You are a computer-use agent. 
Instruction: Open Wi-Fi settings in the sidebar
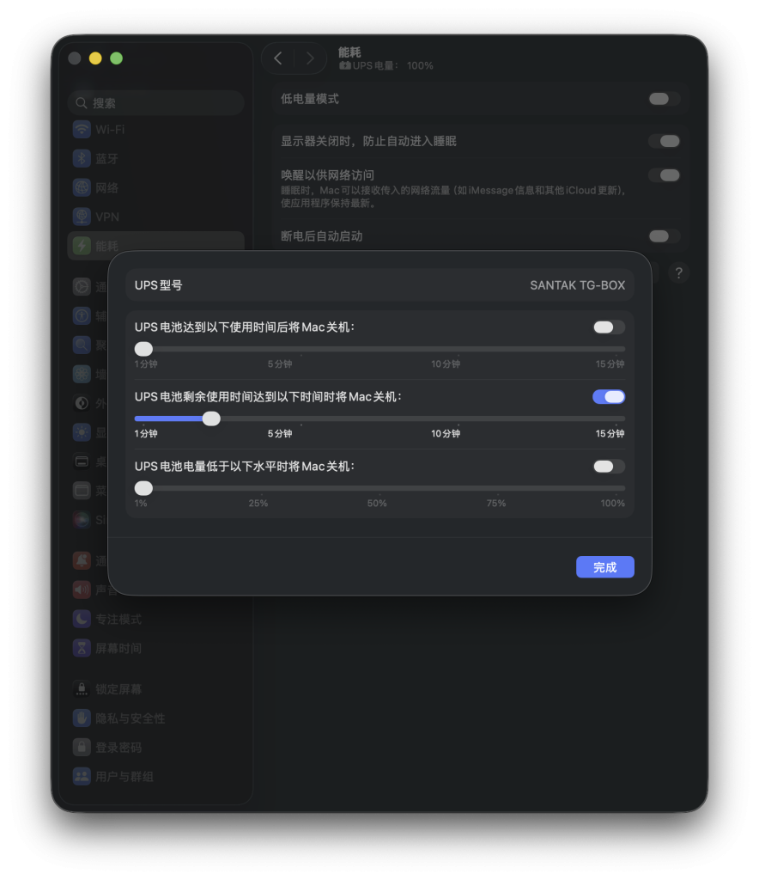pos(109,130)
